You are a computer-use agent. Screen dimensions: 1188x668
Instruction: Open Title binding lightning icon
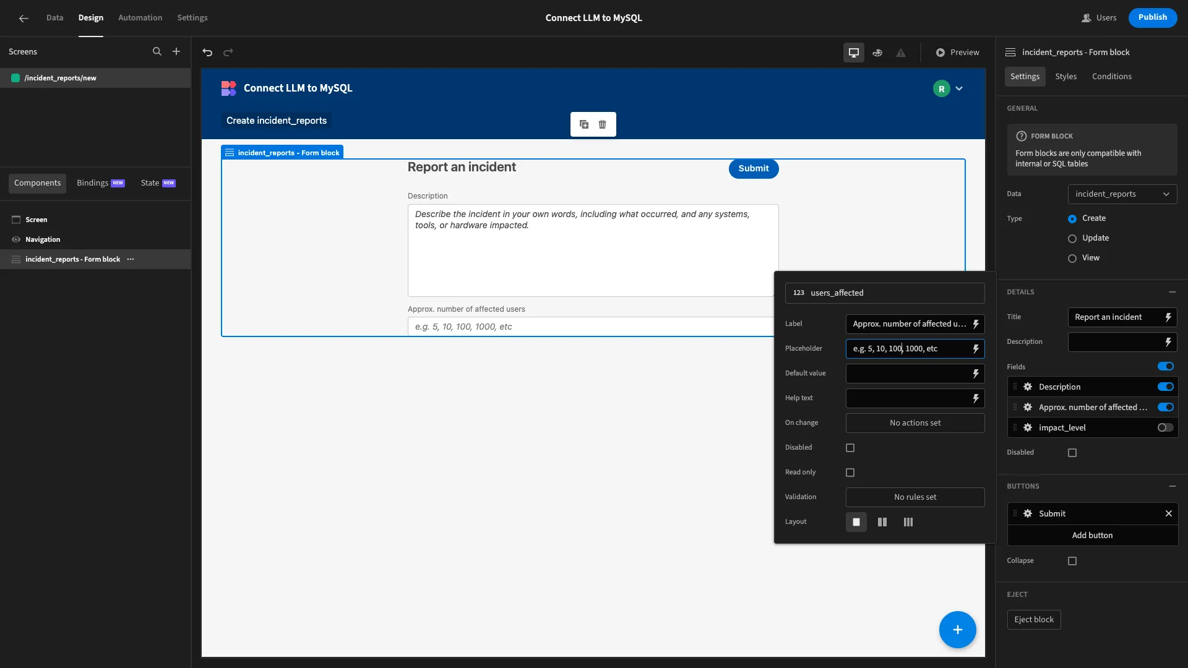pyautogui.click(x=1168, y=317)
